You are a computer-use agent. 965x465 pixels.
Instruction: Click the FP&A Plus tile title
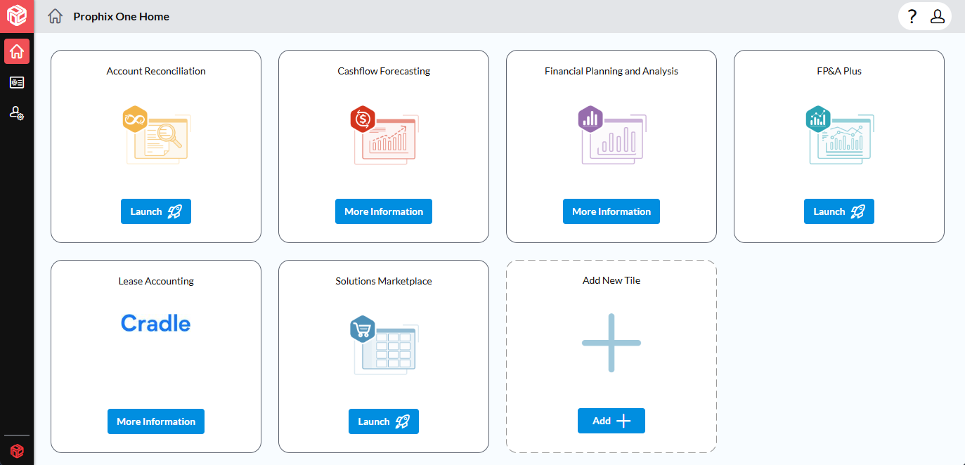pyautogui.click(x=839, y=71)
